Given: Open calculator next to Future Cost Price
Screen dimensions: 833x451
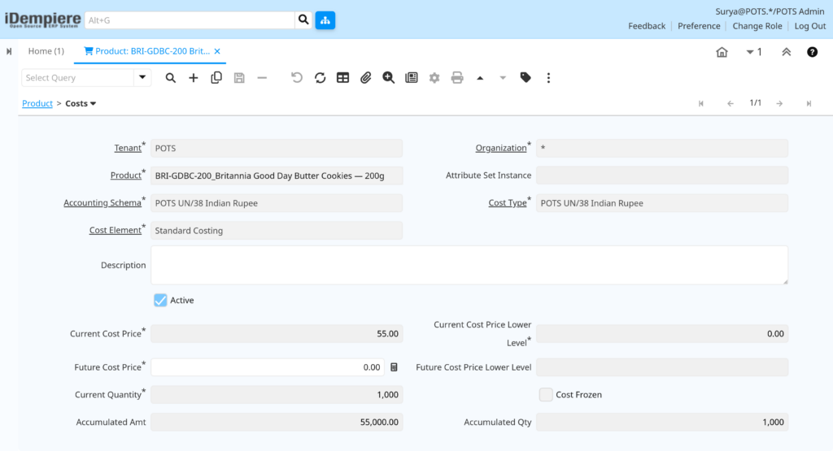Looking at the screenshot, I should click(x=395, y=367).
